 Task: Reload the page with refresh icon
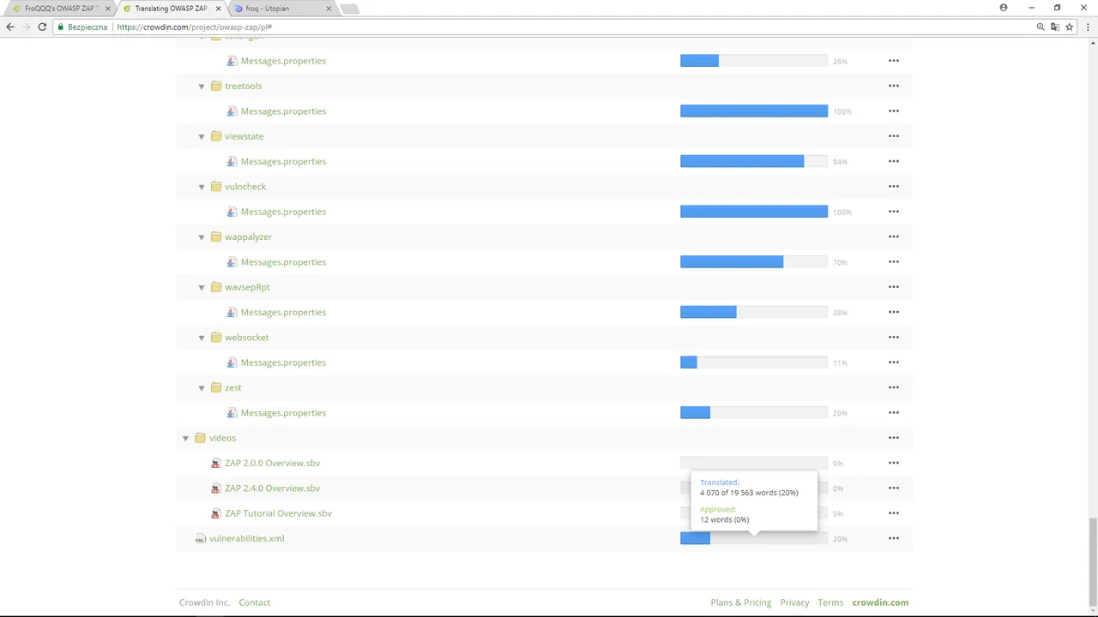tap(42, 27)
